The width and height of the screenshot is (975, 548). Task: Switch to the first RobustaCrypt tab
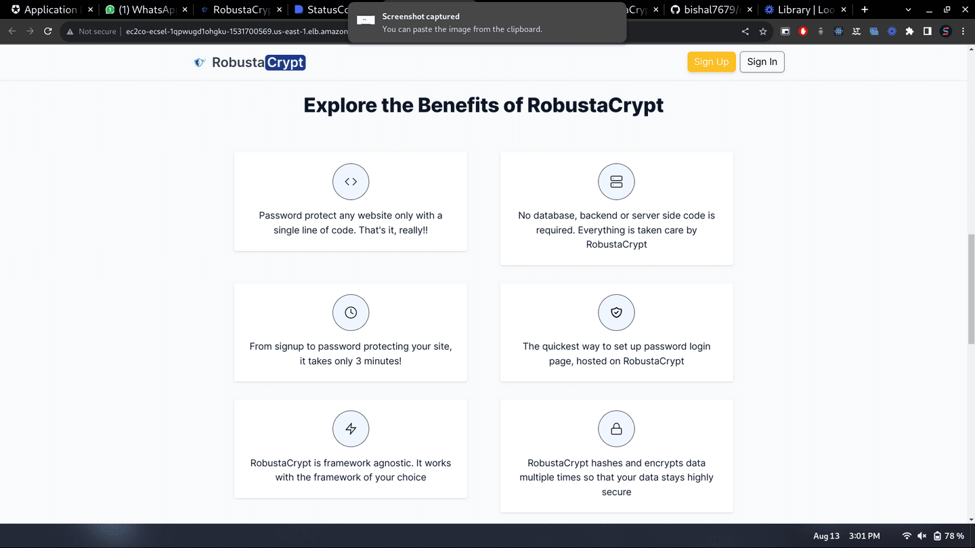click(241, 9)
